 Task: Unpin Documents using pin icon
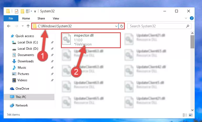[52, 55]
